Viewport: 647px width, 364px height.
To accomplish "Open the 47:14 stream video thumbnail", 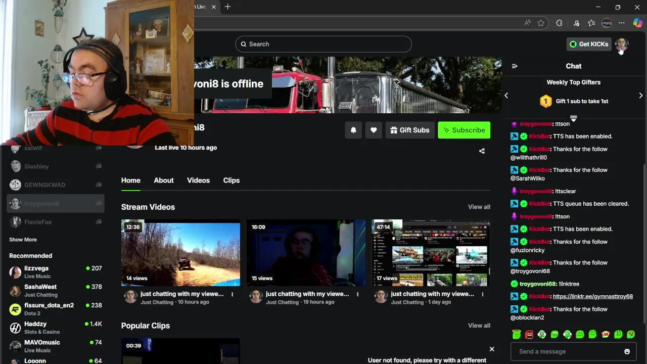I will pos(431,253).
